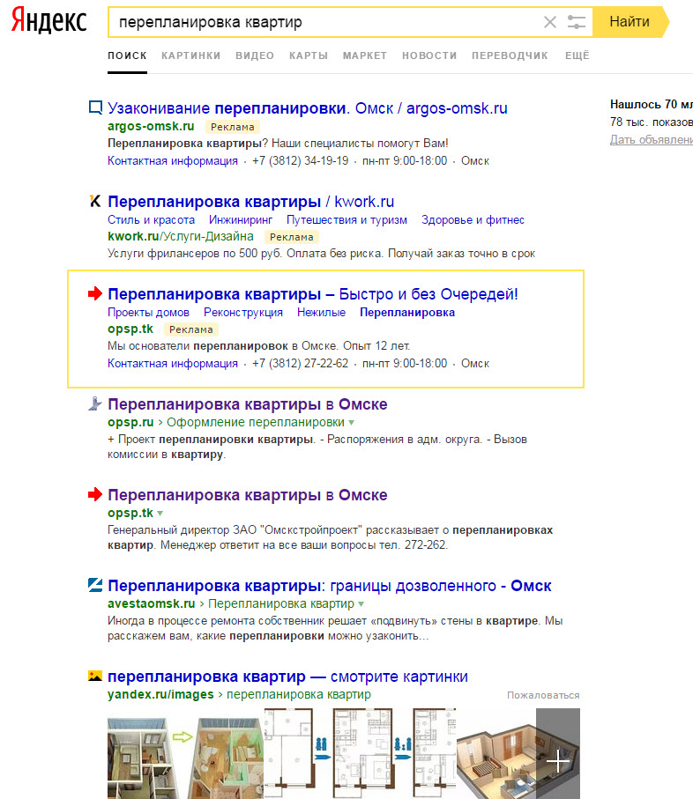Screen dimensions: 693x799
Task: Click the Найти search button
Action: 630,22
